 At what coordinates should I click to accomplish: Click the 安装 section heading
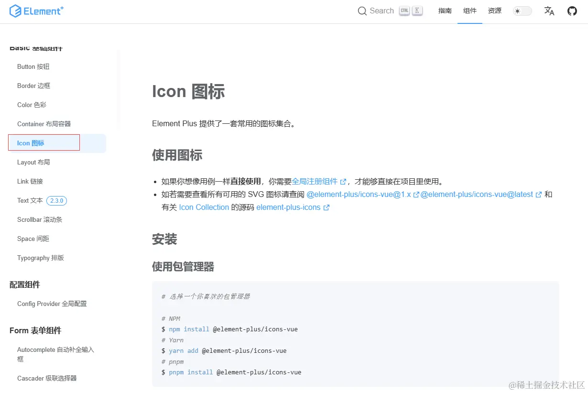pos(164,239)
